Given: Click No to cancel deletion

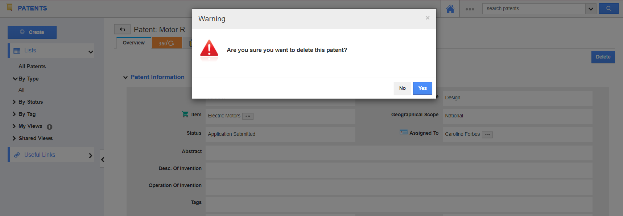Looking at the screenshot, I should (x=402, y=88).
